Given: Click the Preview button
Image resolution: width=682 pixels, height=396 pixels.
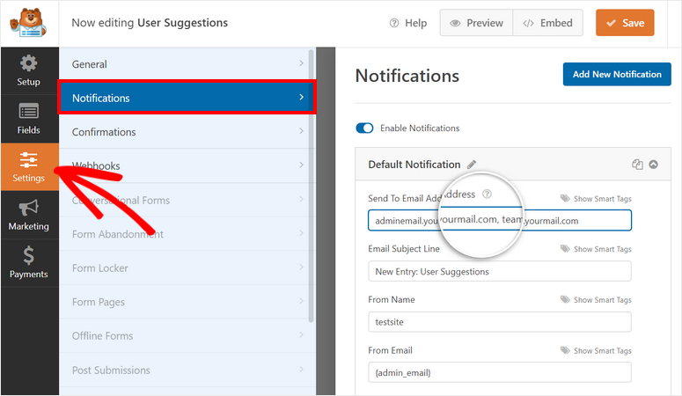Looking at the screenshot, I should tap(476, 23).
